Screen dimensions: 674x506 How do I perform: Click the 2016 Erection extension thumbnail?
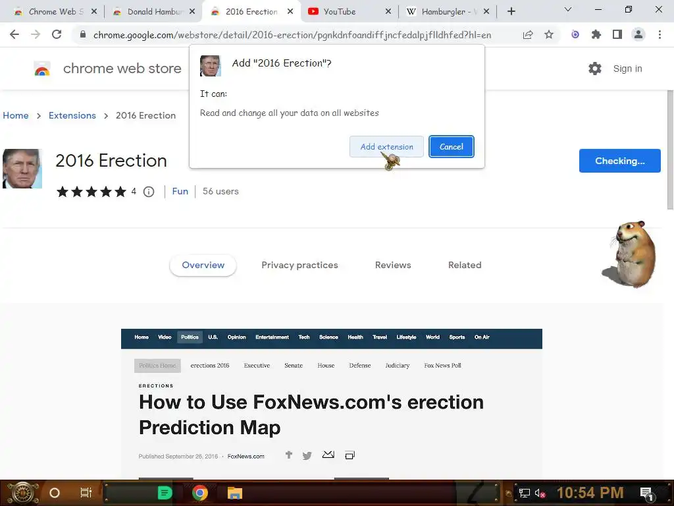pyautogui.click(x=22, y=169)
